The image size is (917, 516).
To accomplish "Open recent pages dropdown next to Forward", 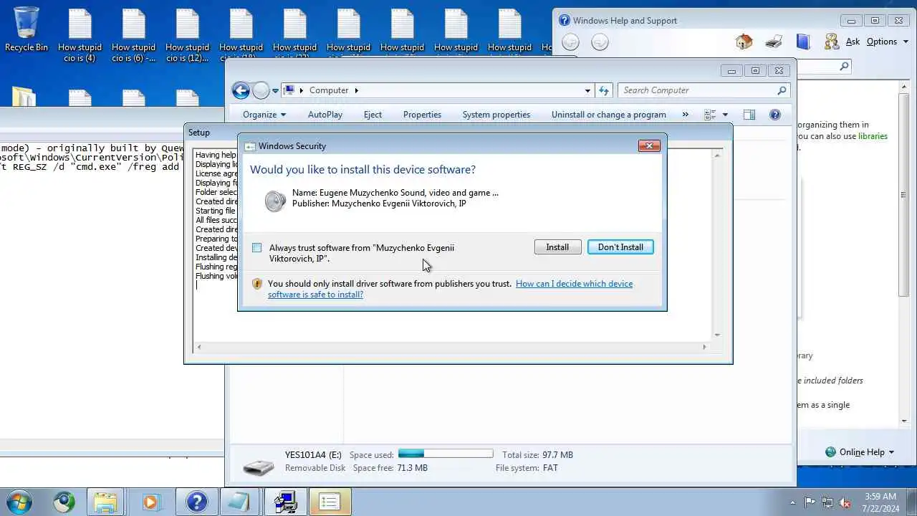I will click(x=275, y=91).
